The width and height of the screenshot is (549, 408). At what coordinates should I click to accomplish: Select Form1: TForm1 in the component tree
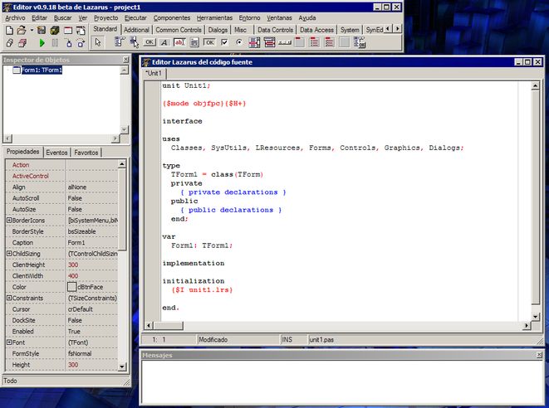pyautogui.click(x=42, y=70)
